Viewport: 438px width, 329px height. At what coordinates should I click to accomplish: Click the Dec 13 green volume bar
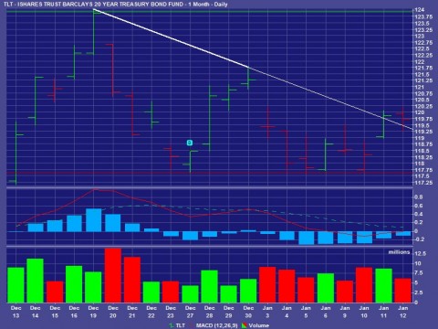(x=16, y=285)
